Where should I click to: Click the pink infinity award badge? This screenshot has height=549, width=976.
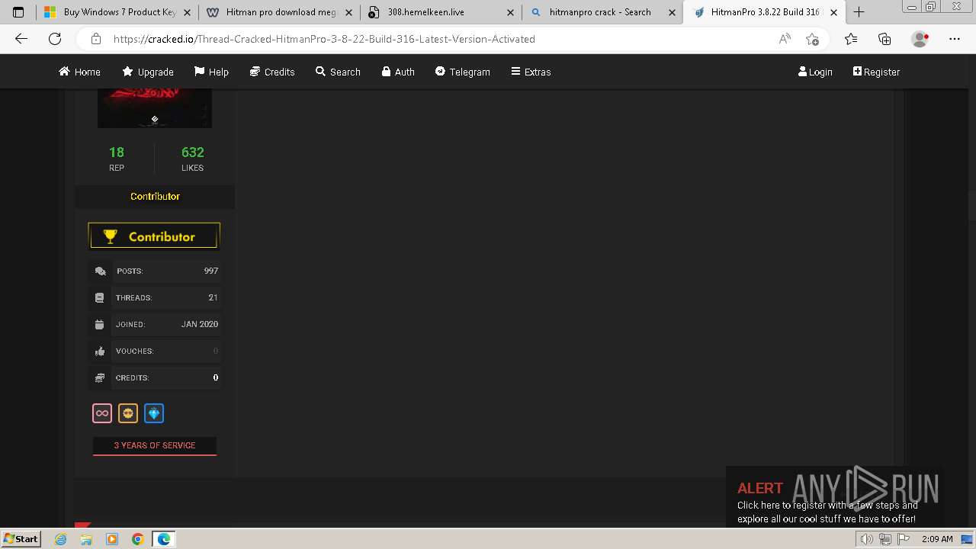point(102,413)
